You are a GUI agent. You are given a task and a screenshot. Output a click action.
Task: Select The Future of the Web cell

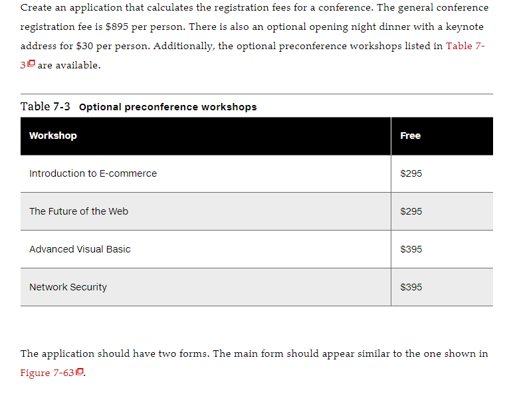click(205, 211)
